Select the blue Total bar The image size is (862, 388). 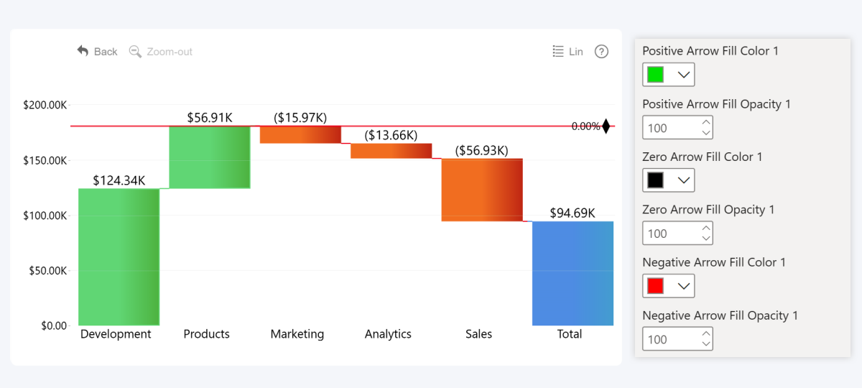(573, 273)
